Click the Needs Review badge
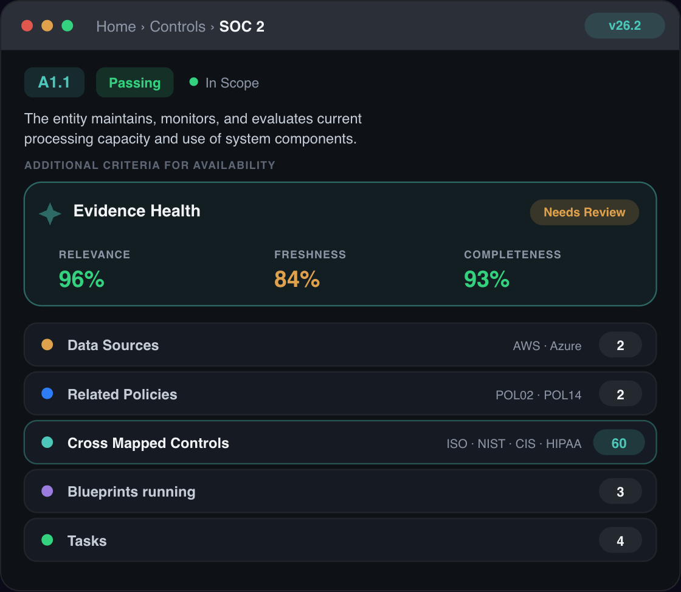 pos(584,212)
